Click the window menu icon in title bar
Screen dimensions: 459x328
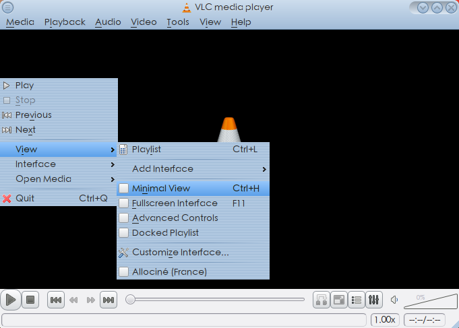[7, 7]
